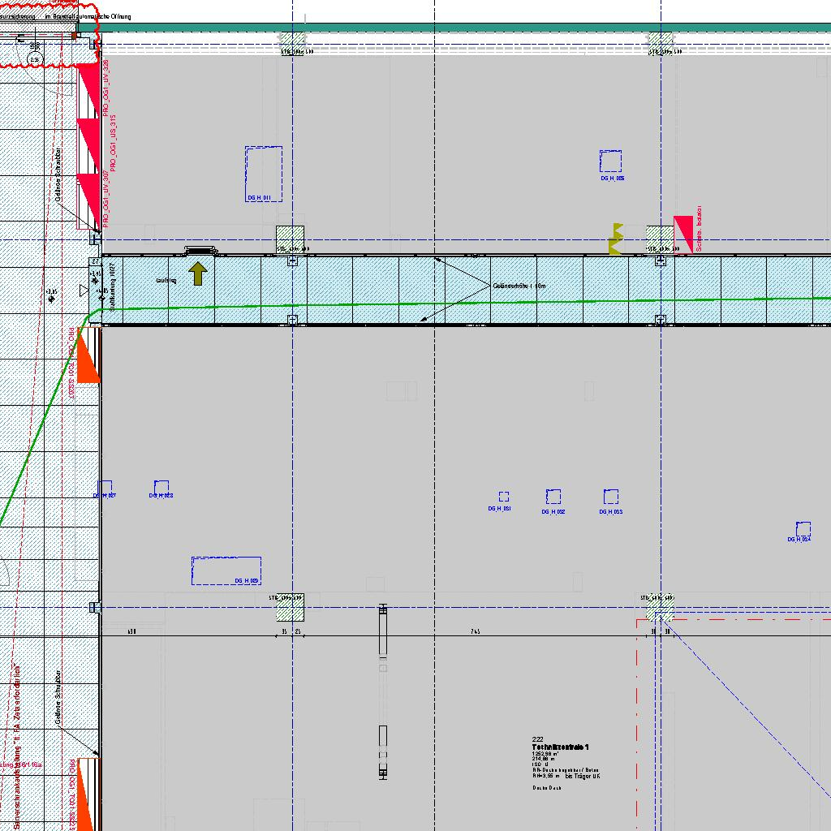Select the opening box DG_H_033
Screen dimensions: 831x831
click(x=610, y=497)
